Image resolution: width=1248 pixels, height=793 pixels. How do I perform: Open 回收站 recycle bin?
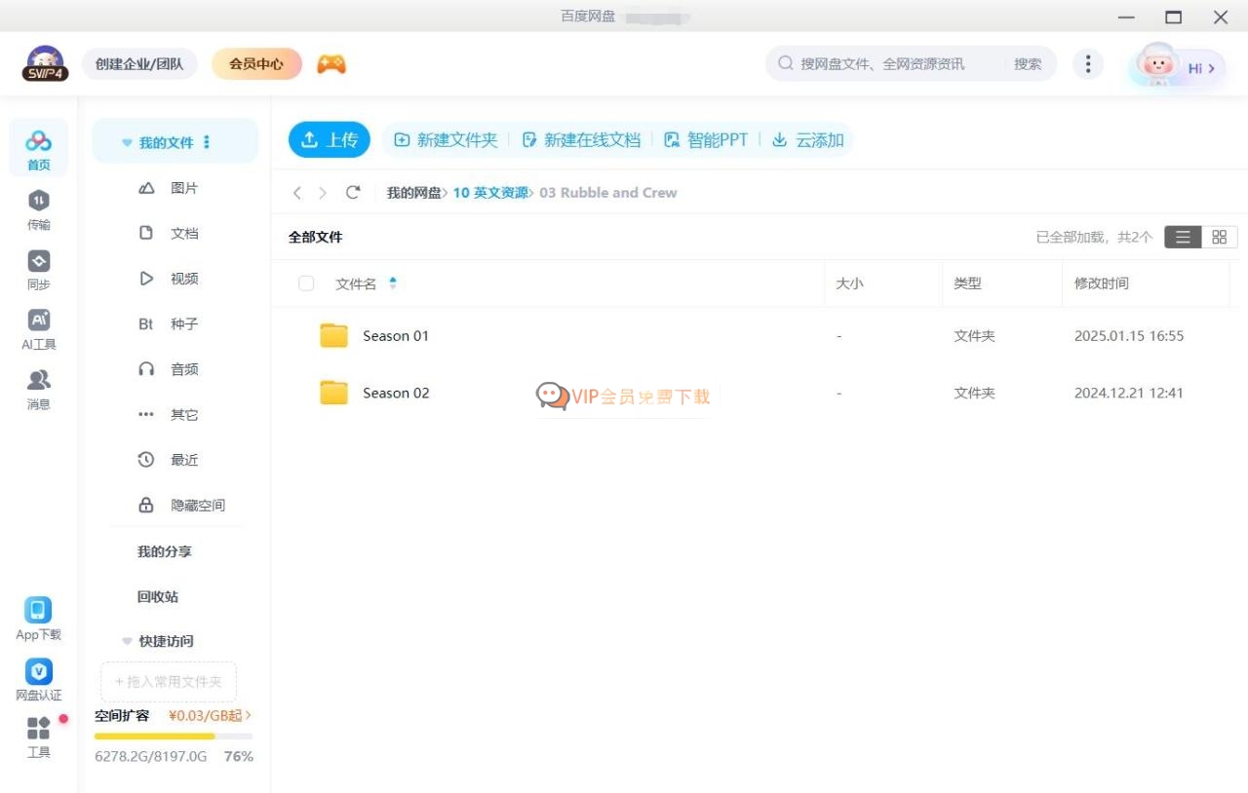point(158,596)
